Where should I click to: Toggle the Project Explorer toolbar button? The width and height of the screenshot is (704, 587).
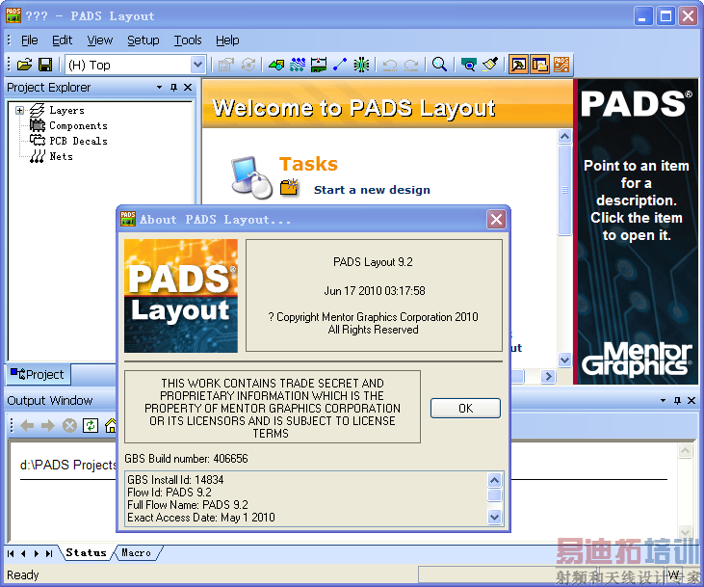[x=540, y=66]
